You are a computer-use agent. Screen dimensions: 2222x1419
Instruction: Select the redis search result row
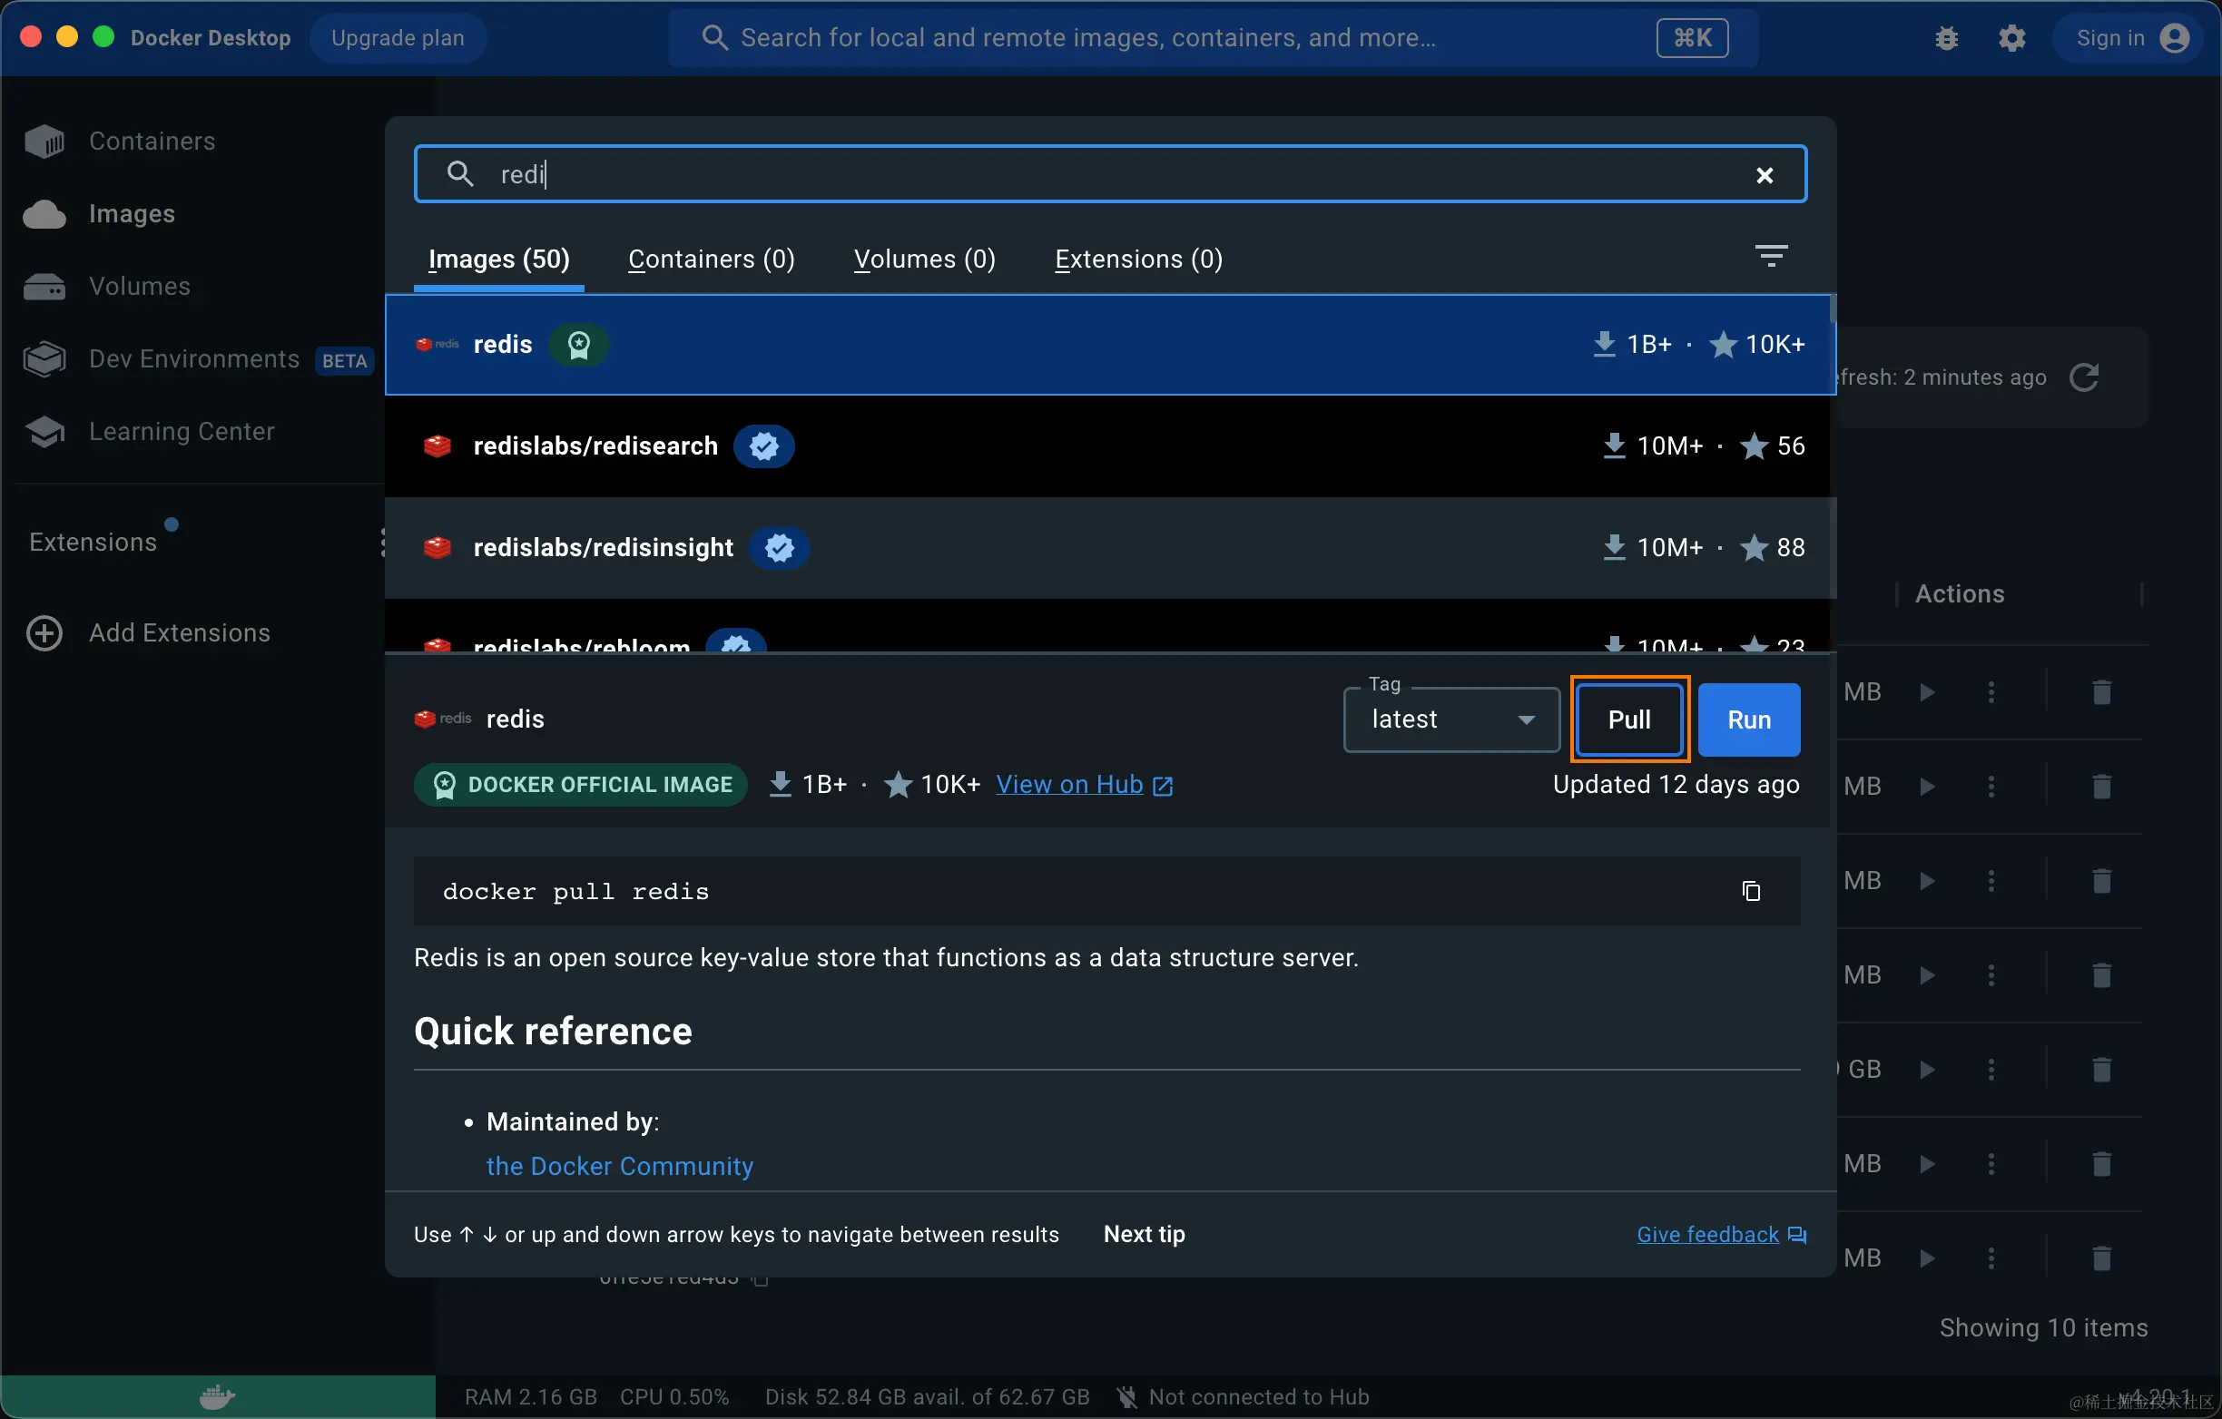(x=1110, y=345)
